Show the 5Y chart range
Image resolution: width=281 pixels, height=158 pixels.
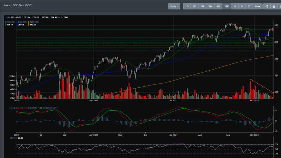249,6
